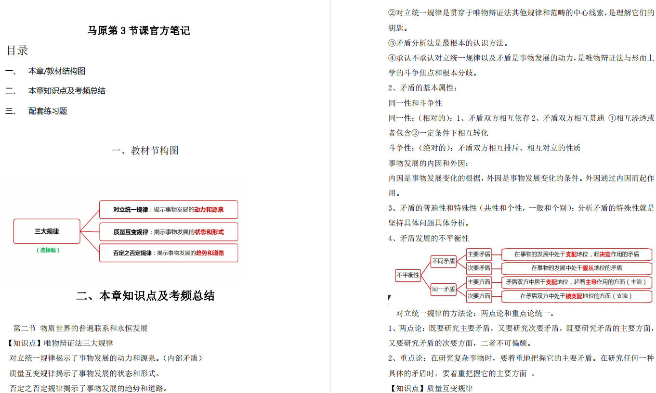The height and width of the screenshot is (393, 656).
Task: Click the 同一矛盾 diagram box
Action: (x=444, y=290)
